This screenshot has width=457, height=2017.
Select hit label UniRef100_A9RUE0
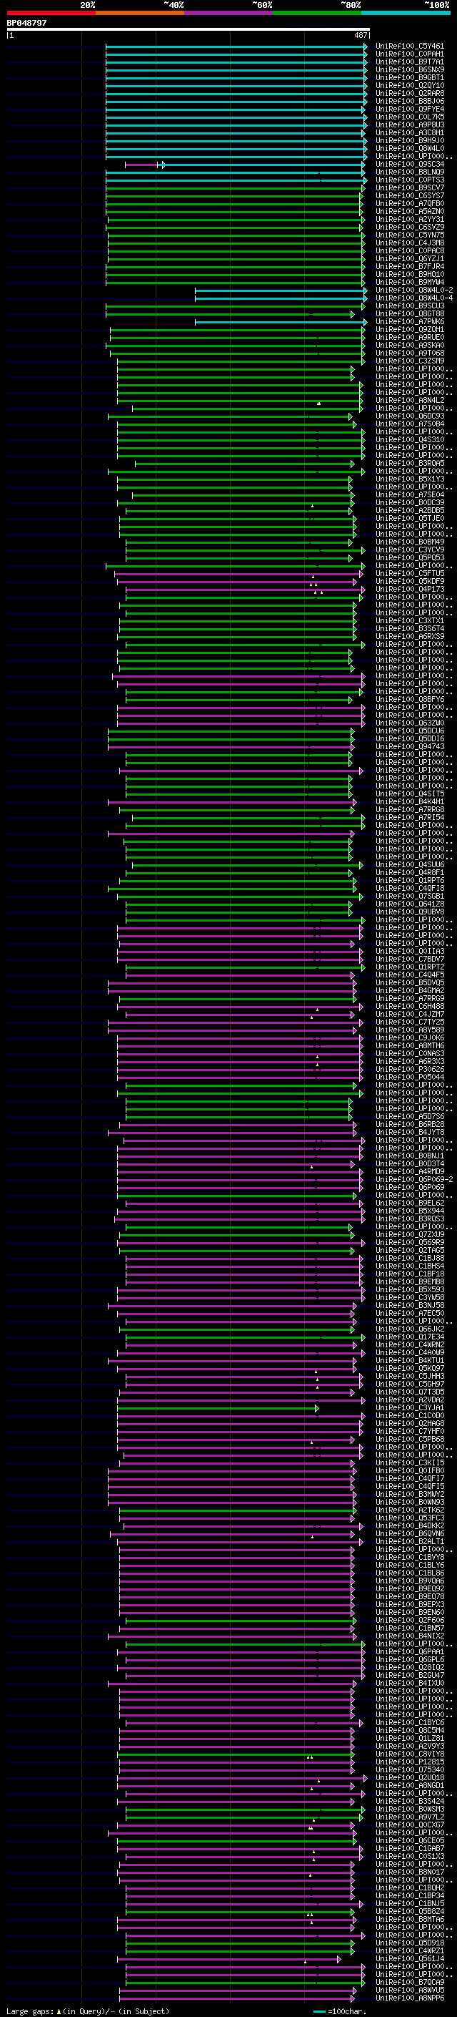coord(410,338)
